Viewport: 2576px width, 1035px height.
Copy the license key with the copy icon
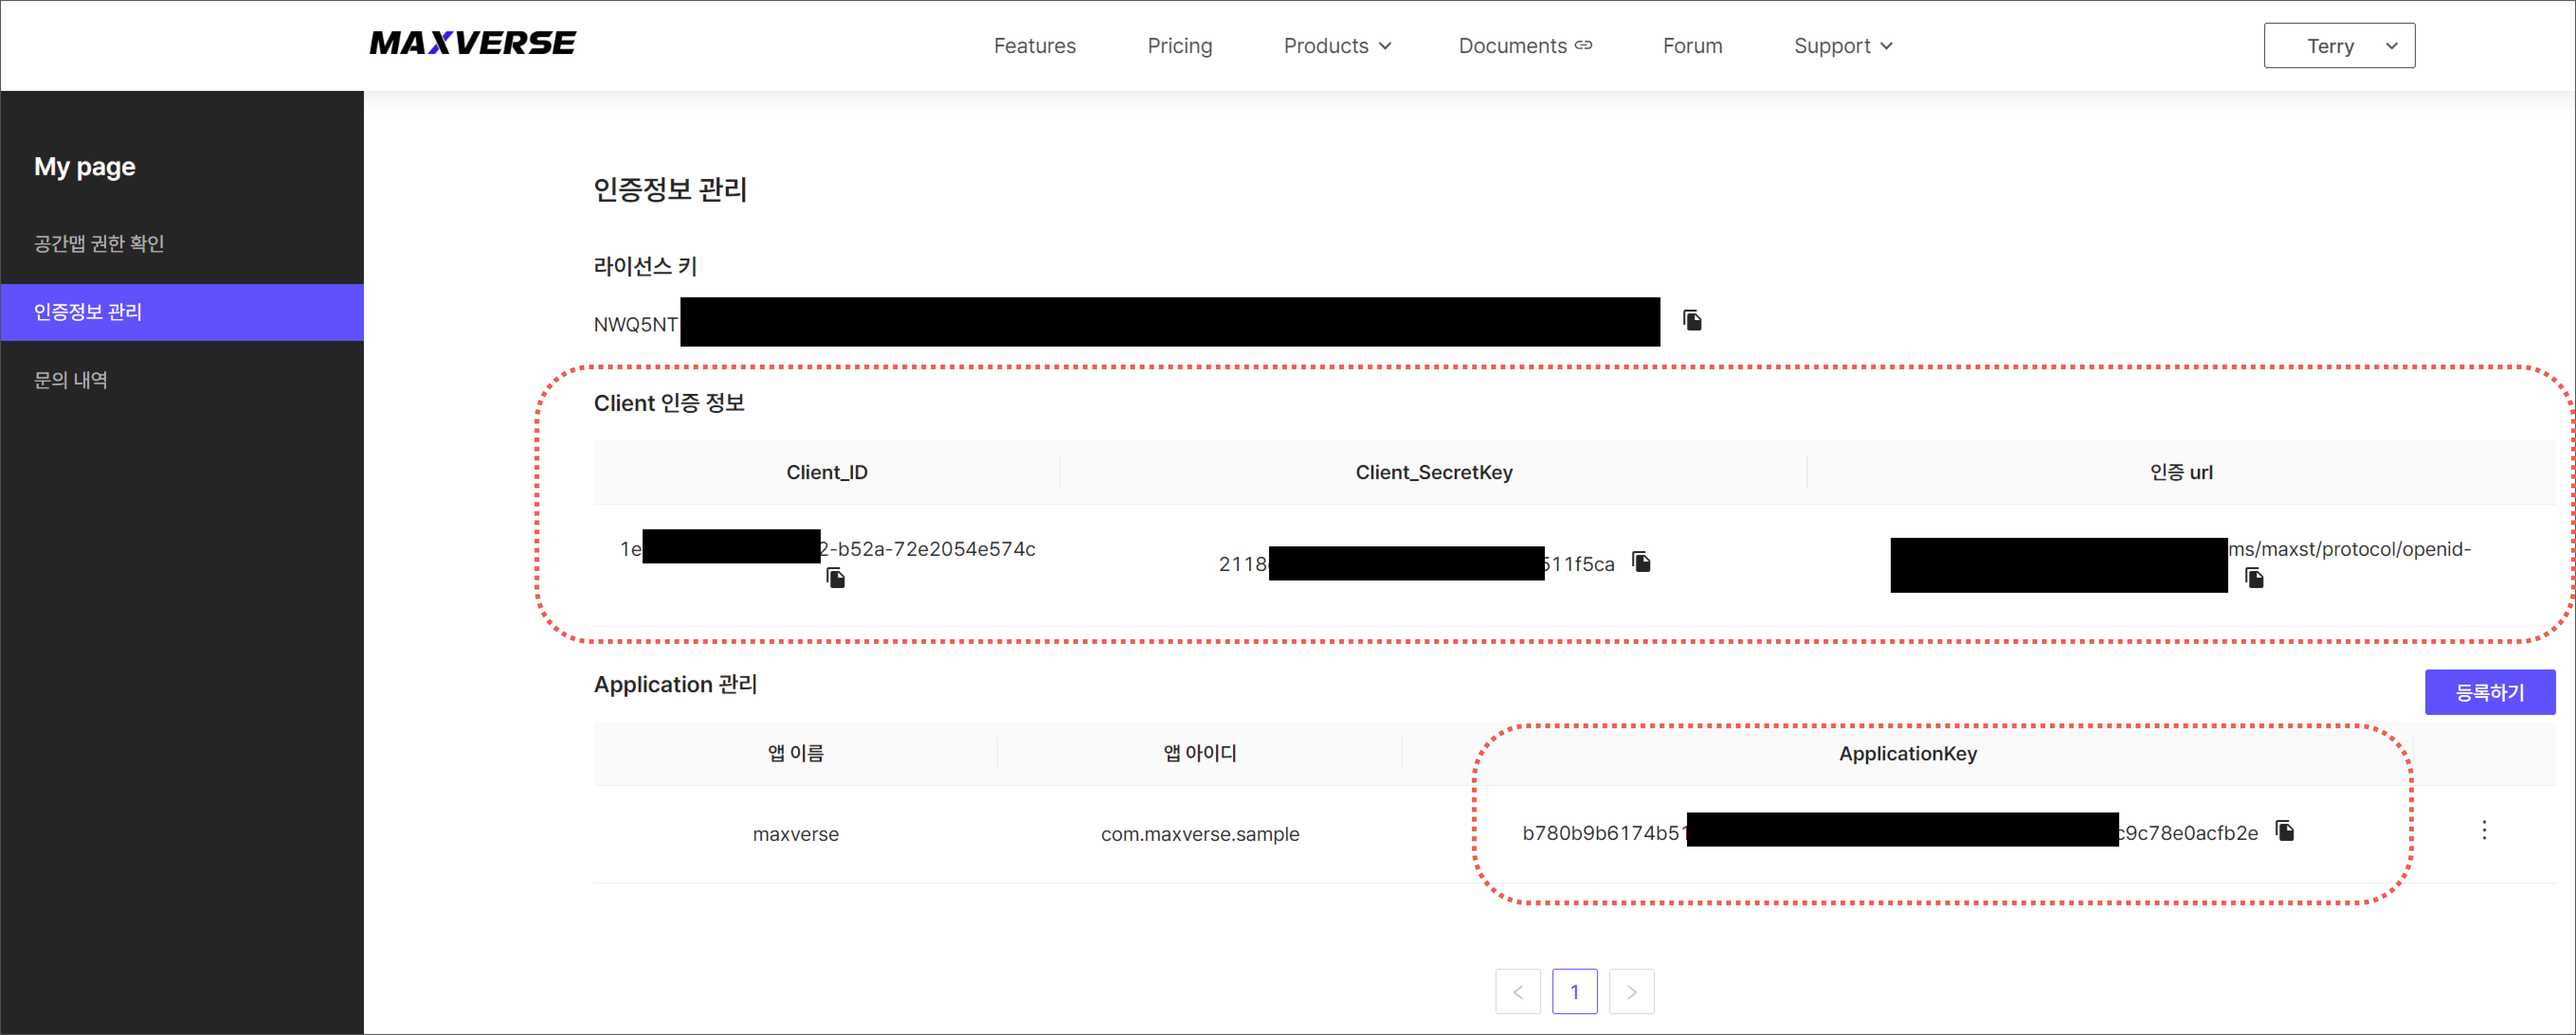1692,321
